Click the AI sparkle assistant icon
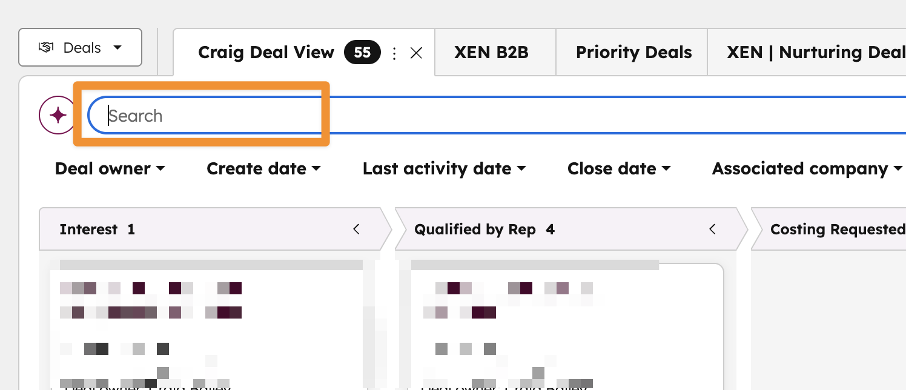The width and height of the screenshot is (906, 390). [x=58, y=115]
